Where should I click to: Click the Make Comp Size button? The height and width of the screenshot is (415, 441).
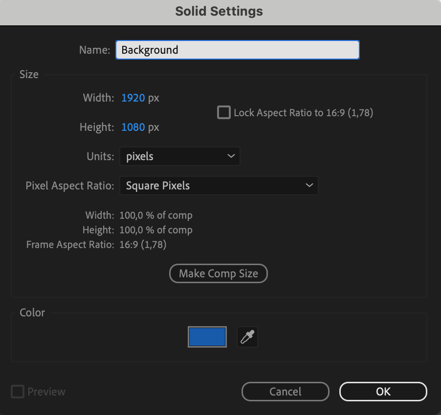click(x=219, y=273)
